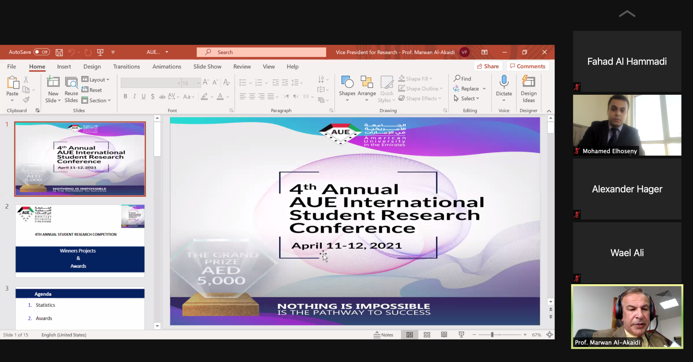The width and height of the screenshot is (693, 362).
Task: Collapse the ribbon chevron
Action: click(x=549, y=111)
